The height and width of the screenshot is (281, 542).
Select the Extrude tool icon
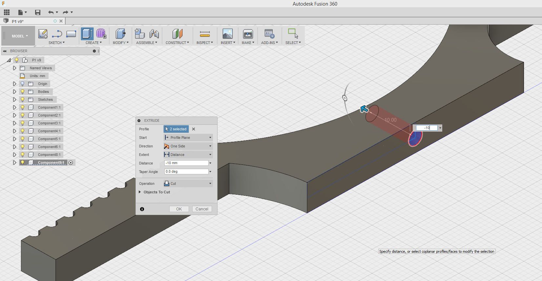point(87,34)
